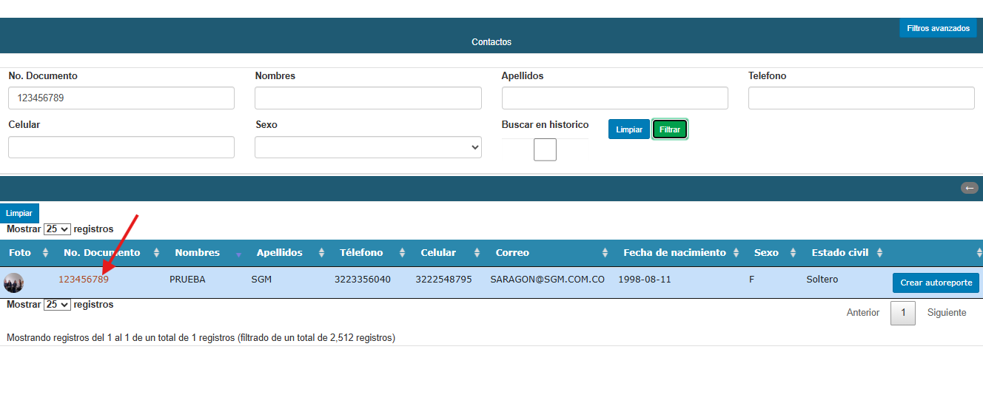983x409 pixels.
Task: Open the Filtros avanzados panel
Action: (938, 28)
